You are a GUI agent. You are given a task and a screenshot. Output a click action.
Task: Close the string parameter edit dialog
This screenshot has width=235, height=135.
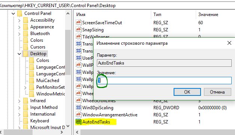tap(229, 43)
